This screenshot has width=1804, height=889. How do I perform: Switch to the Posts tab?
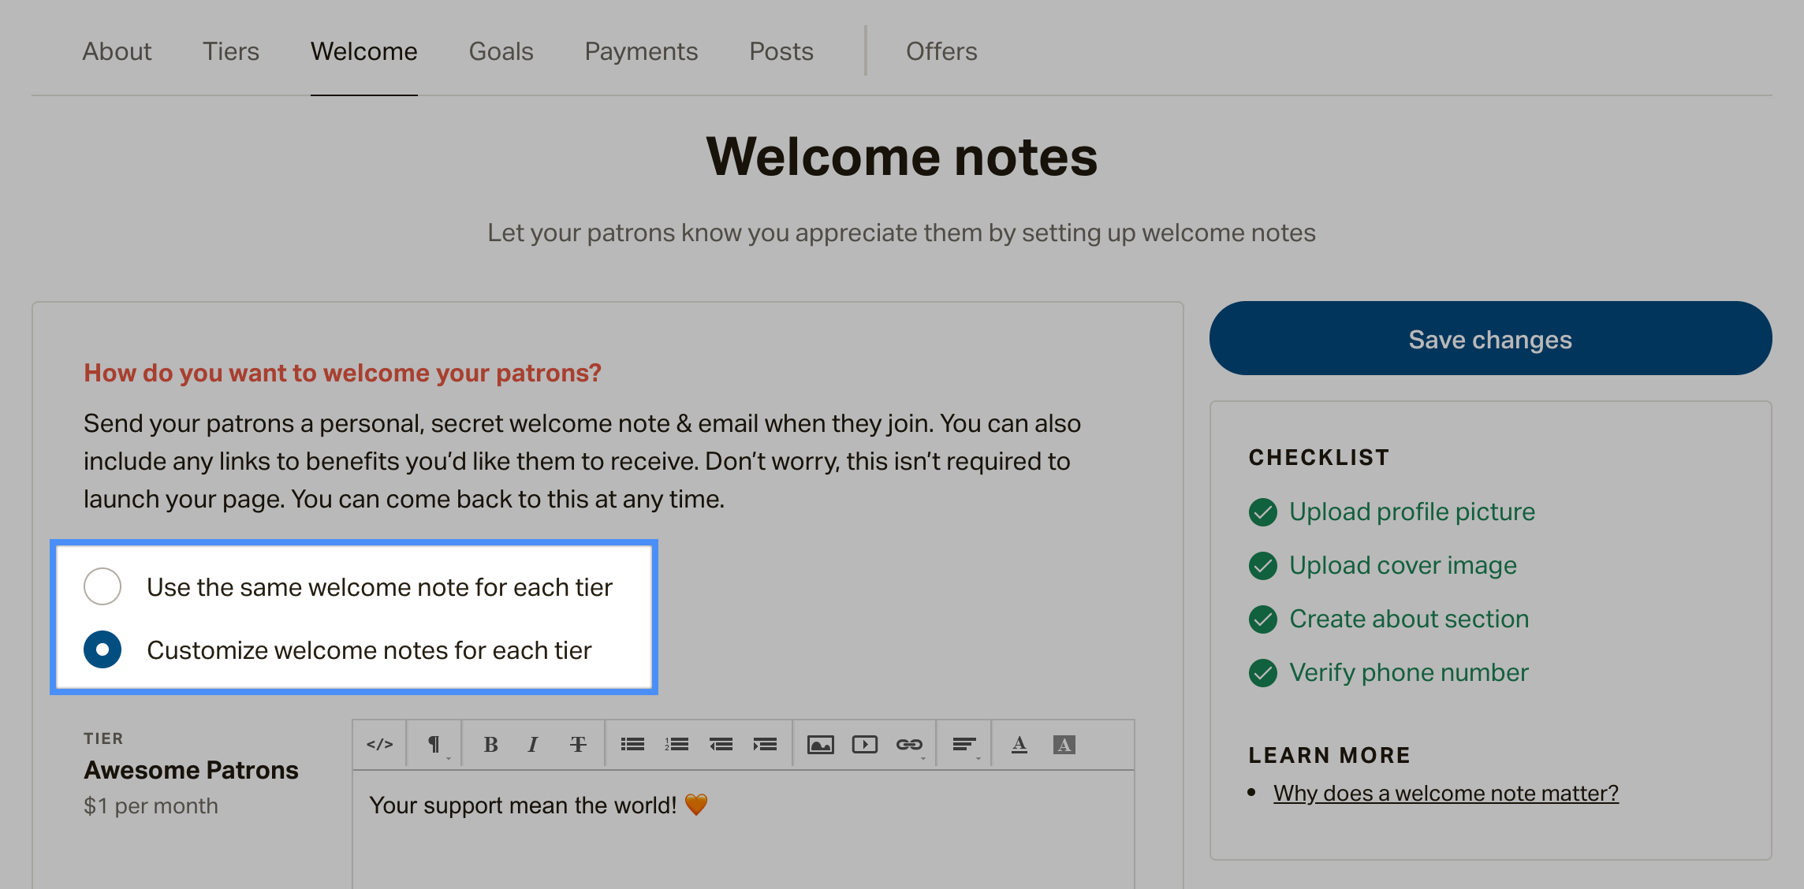pyautogui.click(x=781, y=51)
